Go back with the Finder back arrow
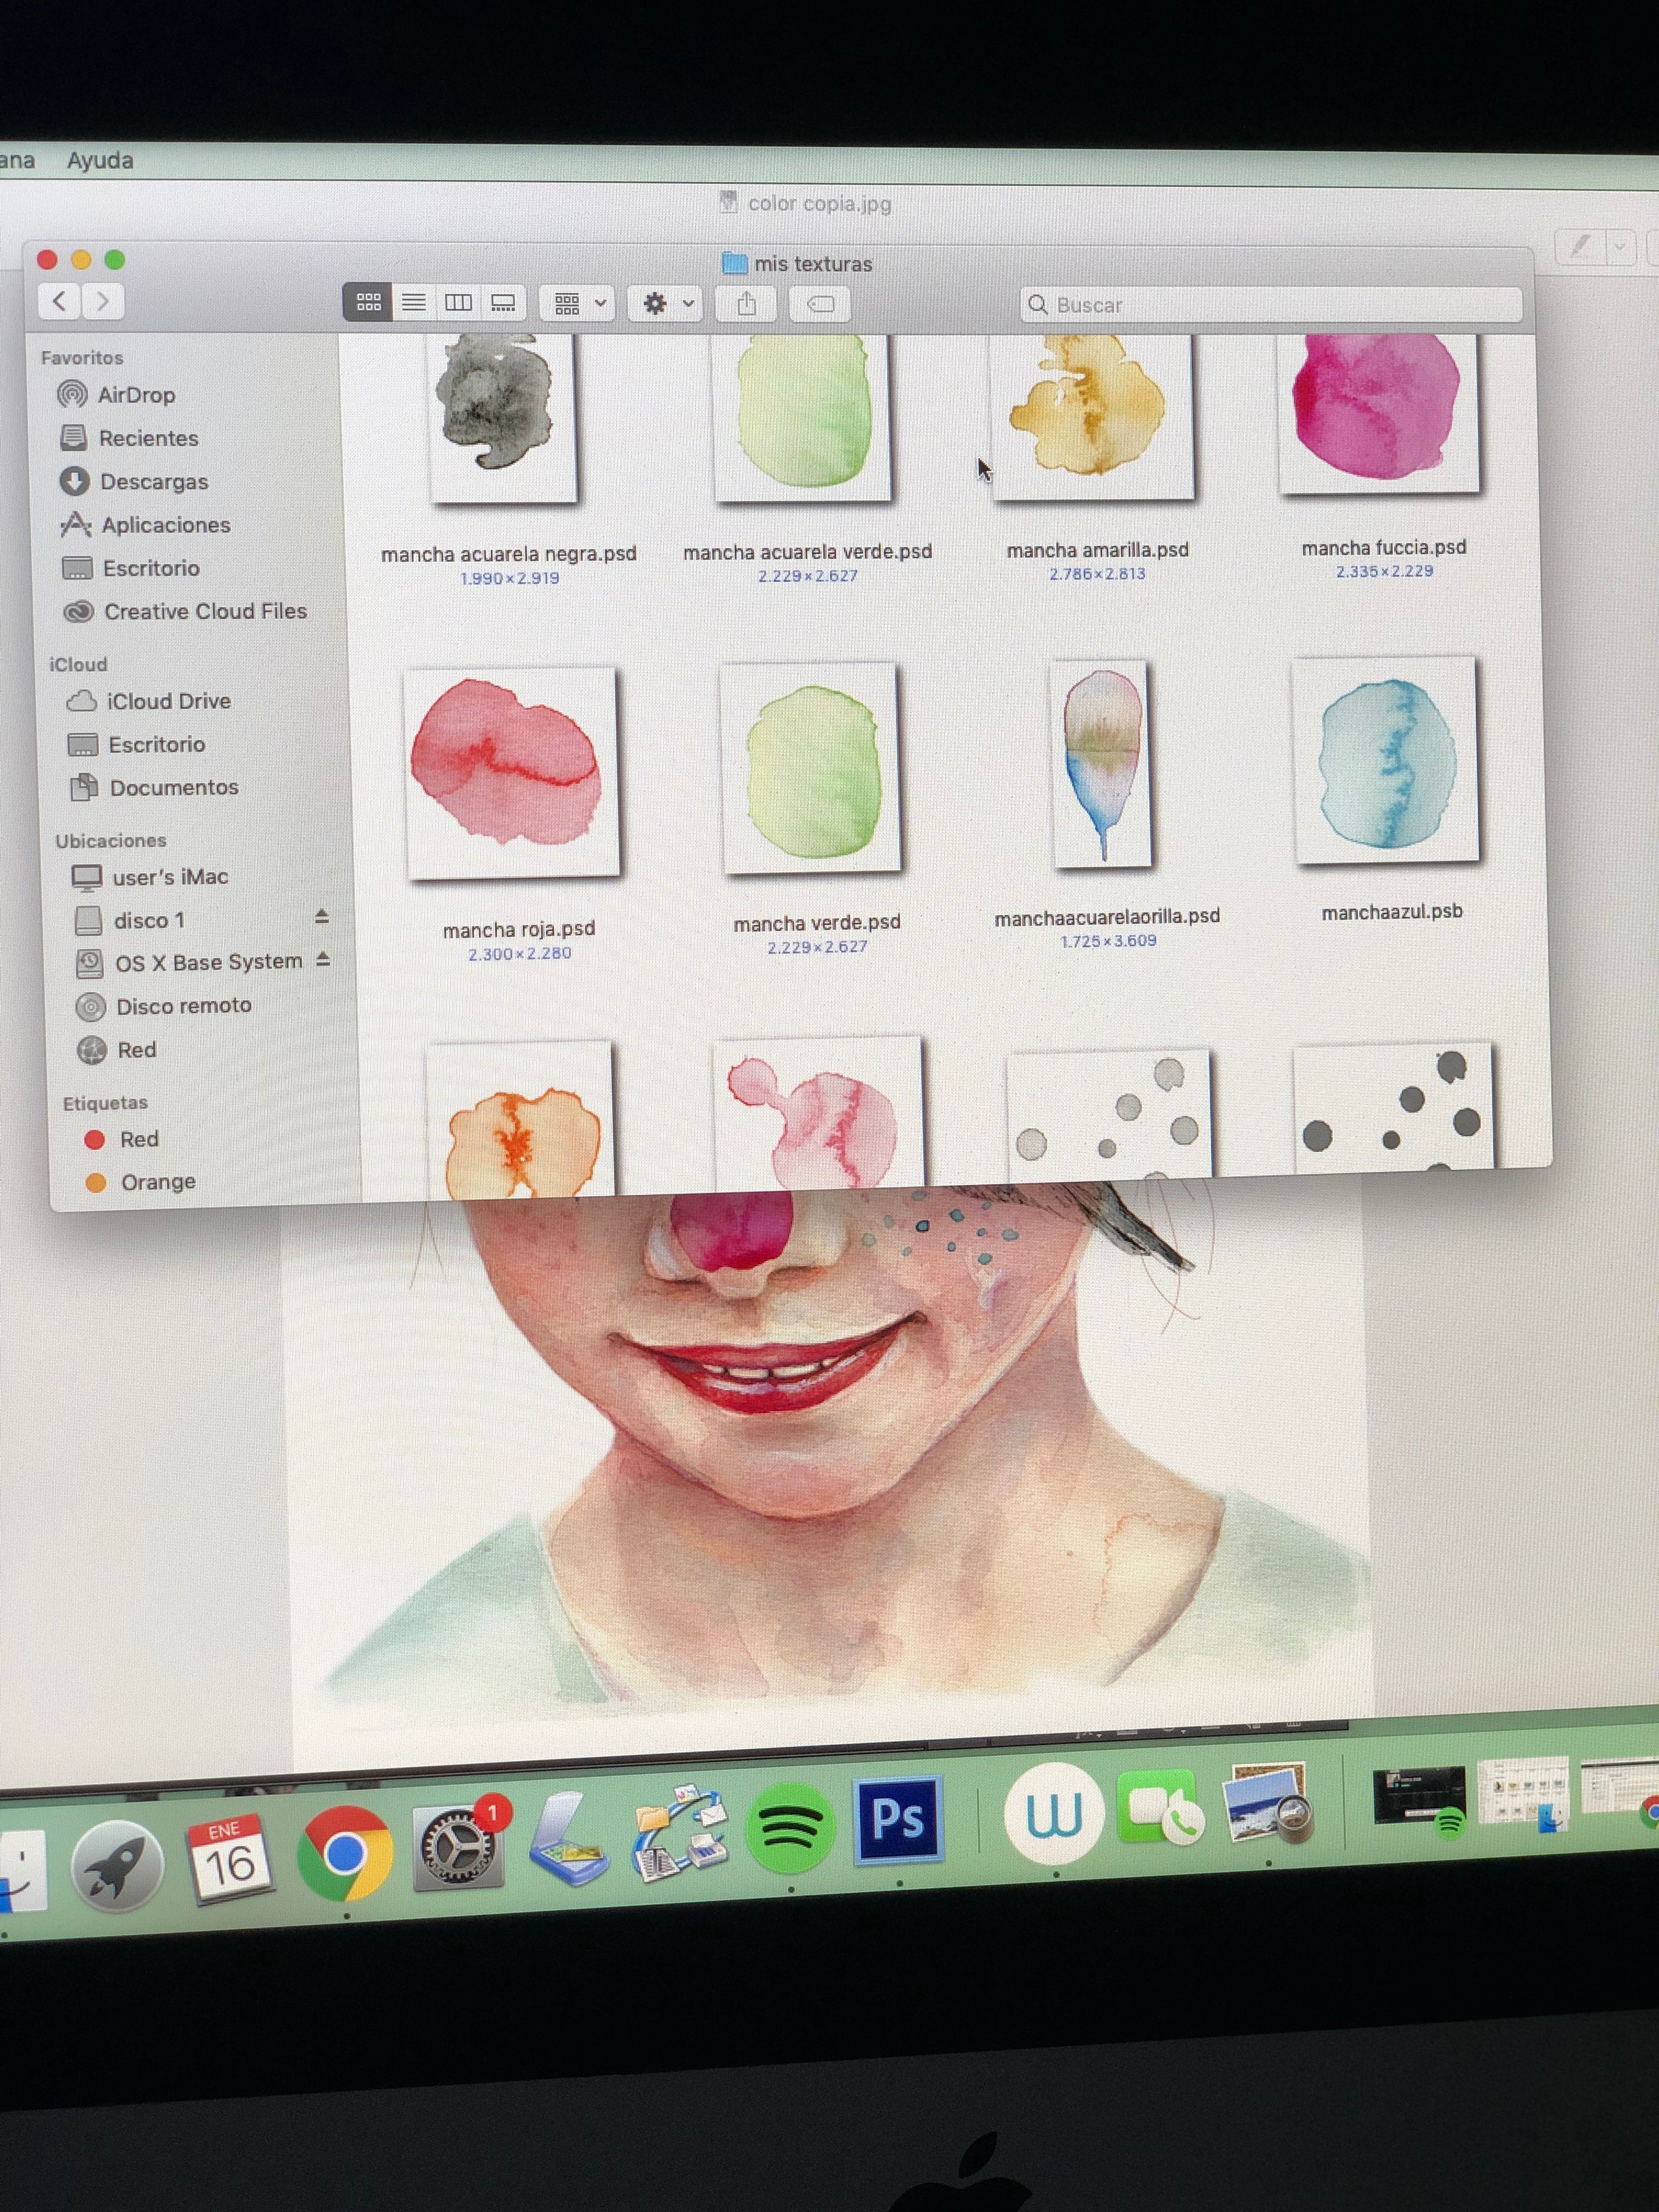Viewport: 1659px width, 2212px height. tap(60, 301)
